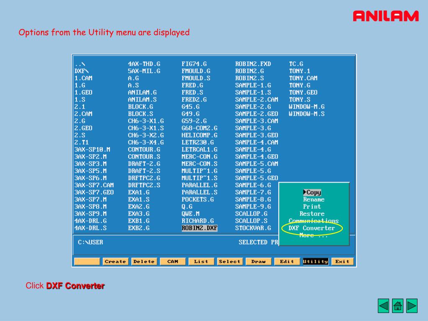The height and width of the screenshot is (321, 428).
Task: Select file LETRCAL1.G
Action: click(x=199, y=150)
